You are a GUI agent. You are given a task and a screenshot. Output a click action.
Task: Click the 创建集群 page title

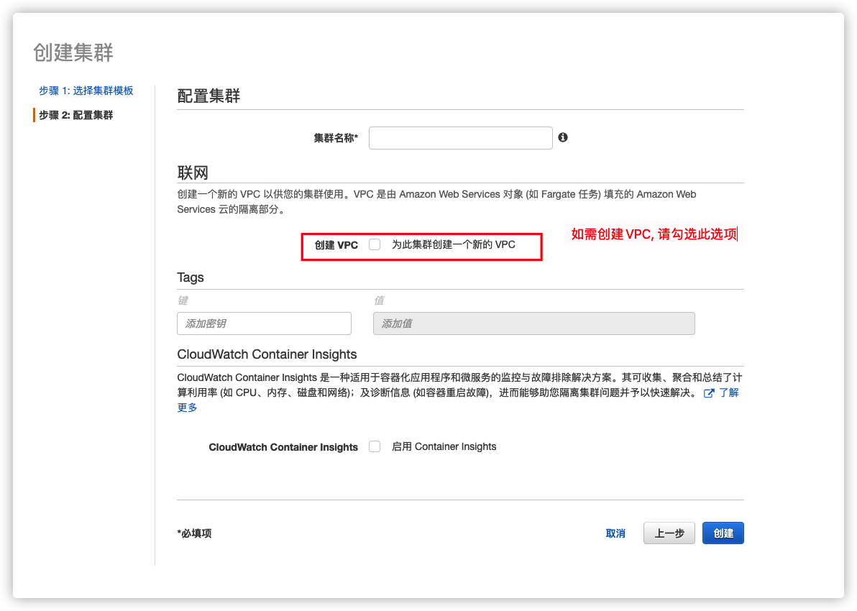73,52
